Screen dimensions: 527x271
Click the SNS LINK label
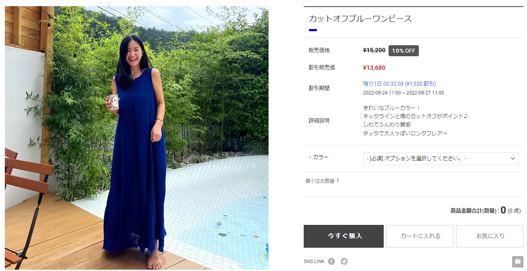pyautogui.click(x=314, y=262)
